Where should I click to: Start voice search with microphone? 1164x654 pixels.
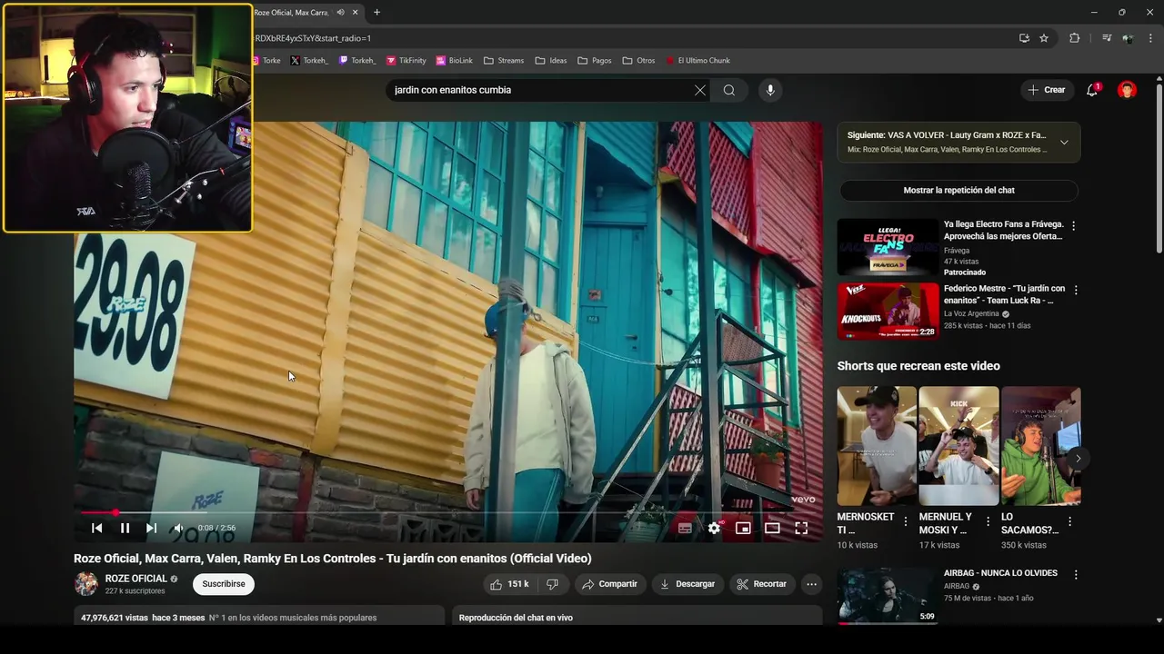point(770,90)
